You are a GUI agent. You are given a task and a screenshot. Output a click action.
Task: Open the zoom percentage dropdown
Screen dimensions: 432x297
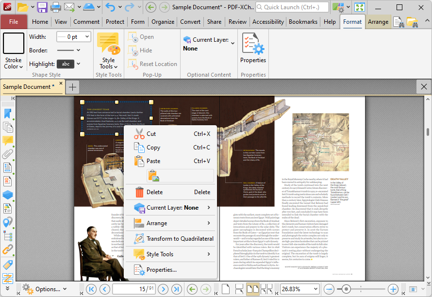(x=316, y=289)
